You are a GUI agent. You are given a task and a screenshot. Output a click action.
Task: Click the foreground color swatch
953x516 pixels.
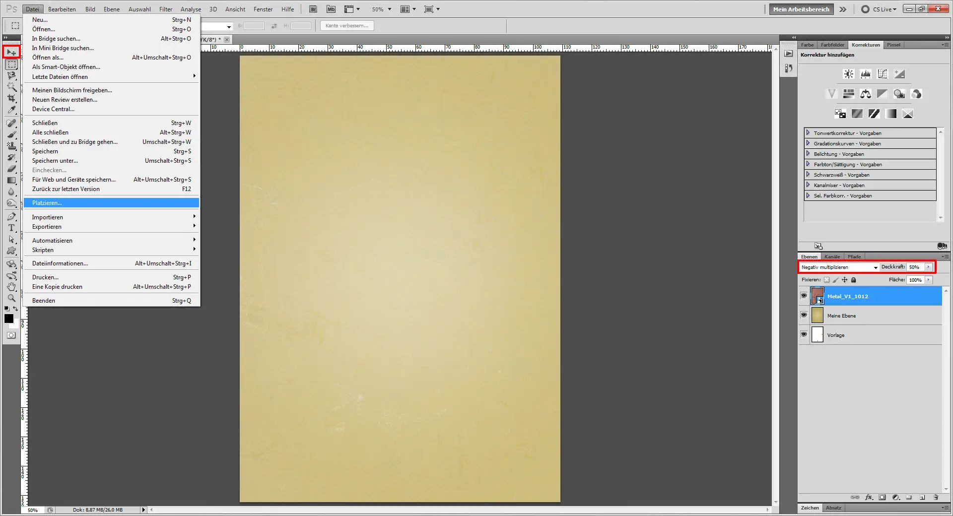pyautogui.click(x=8, y=319)
